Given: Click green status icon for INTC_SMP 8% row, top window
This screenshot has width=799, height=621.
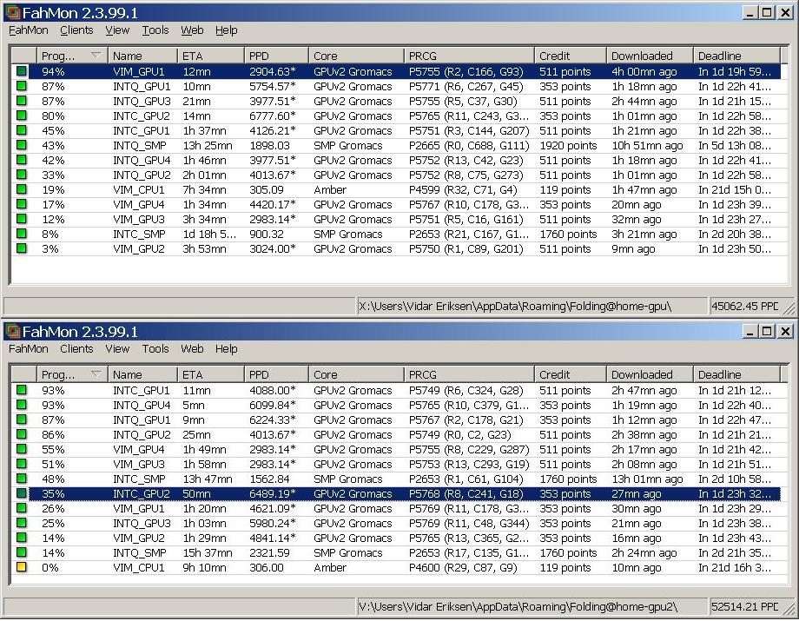Looking at the screenshot, I should (22, 234).
